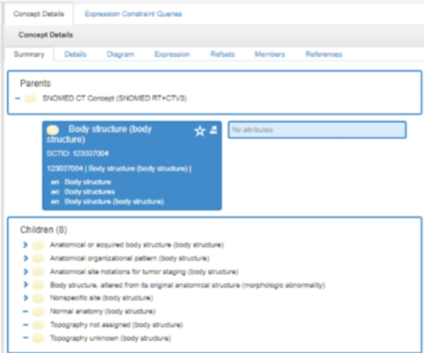
Task: Click the yellow icon beside Nonspecific site
Action: (x=38, y=298)
